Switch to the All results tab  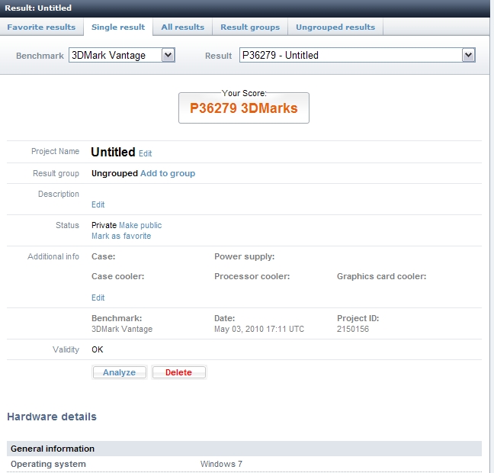point(183,27)
